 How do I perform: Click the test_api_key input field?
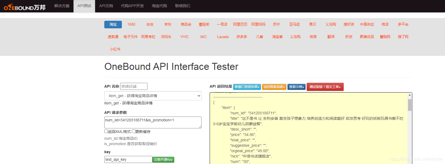[128, 159]
